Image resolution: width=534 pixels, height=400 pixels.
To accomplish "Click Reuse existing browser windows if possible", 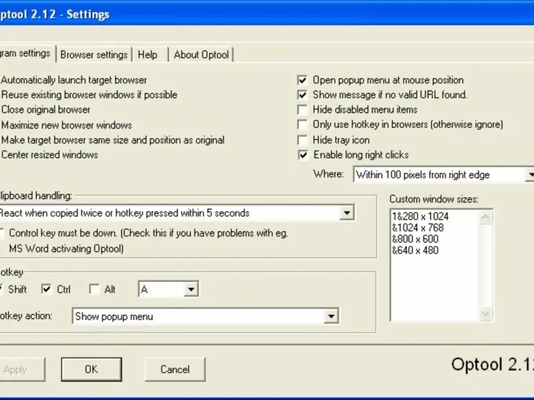I will tap(89, 95).
